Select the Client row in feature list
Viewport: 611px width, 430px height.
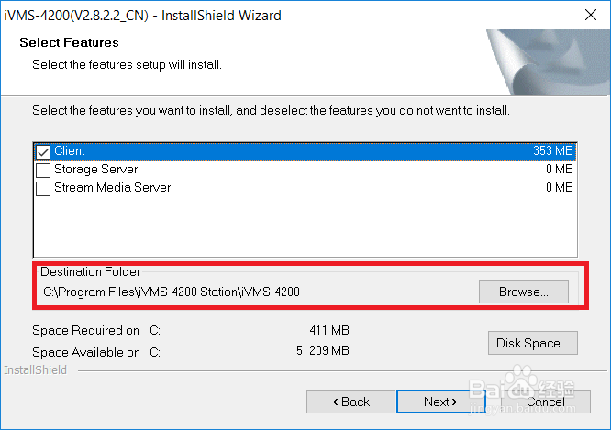click(305, 151)
